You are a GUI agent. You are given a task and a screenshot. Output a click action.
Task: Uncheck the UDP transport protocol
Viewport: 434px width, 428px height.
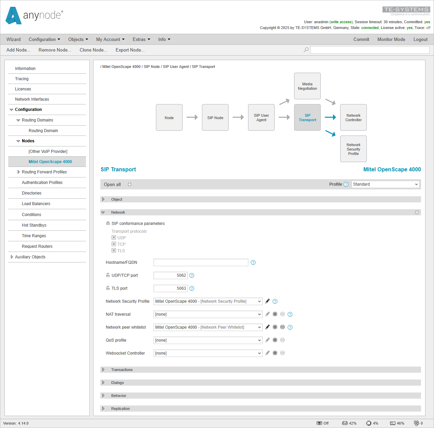pos(114,237)
